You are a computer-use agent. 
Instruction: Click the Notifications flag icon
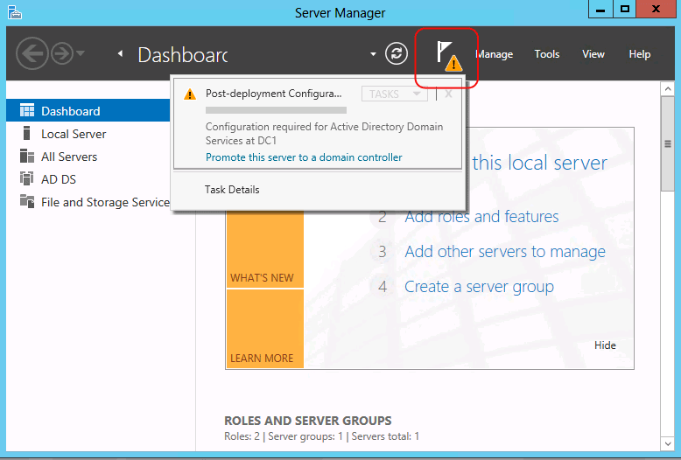449,56
